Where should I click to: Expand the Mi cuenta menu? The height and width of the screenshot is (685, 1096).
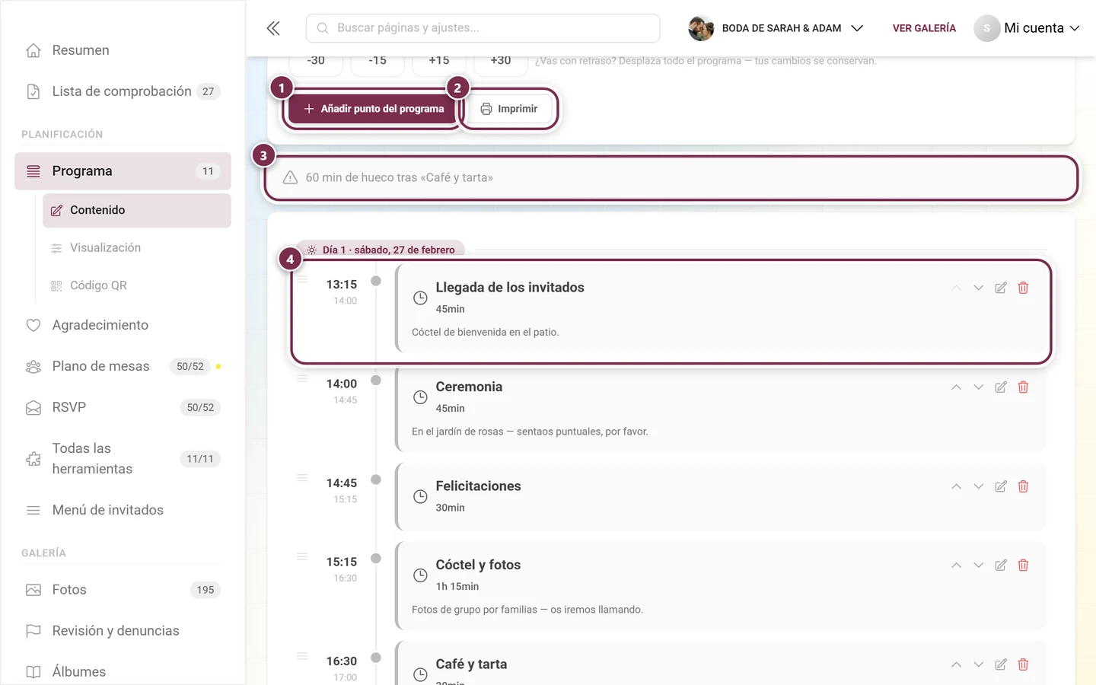pyautogui.click(x=1027, y=28)
